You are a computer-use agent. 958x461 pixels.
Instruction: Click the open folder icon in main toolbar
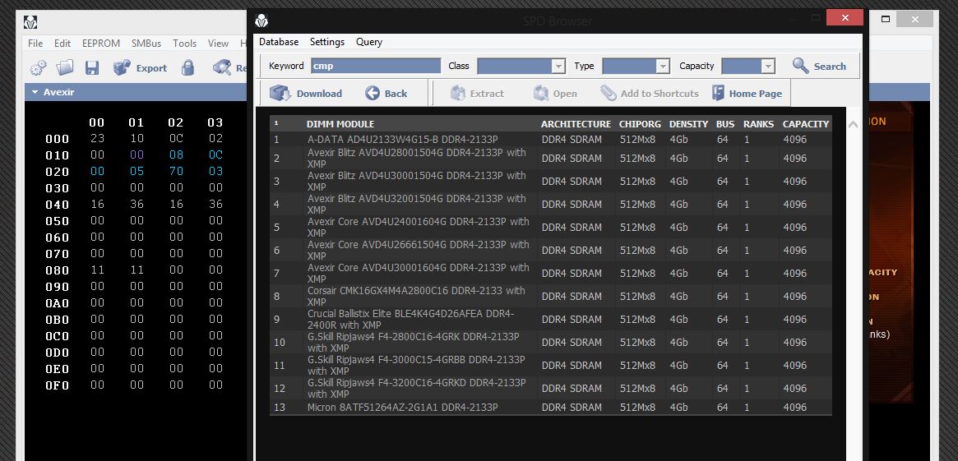[x=65, y=67]
